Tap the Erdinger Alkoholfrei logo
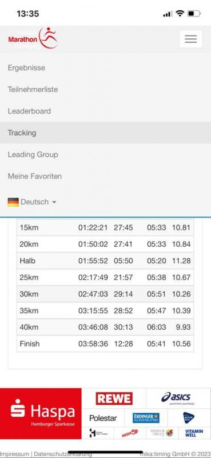 point(146,418)
